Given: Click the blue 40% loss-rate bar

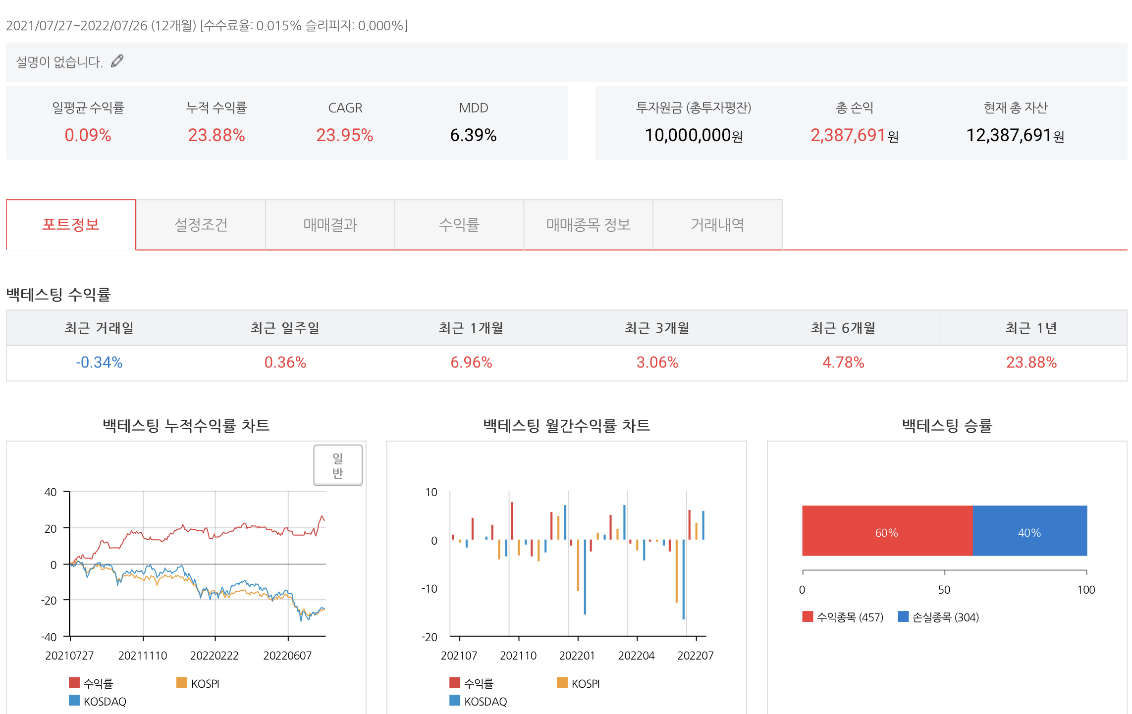Looking at the screenshot, I should 1029,531.
